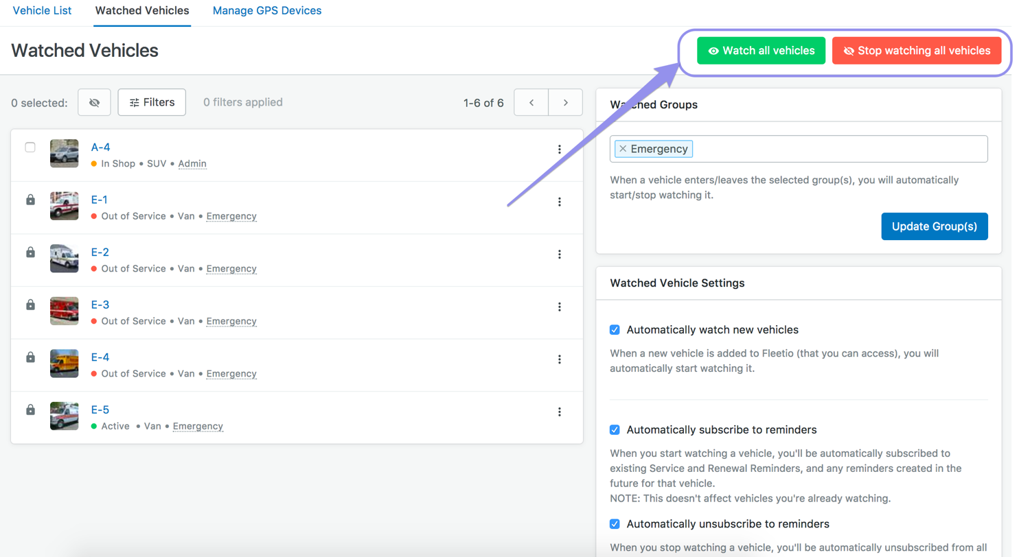Go to the next page of vehicles

(566, 102)
